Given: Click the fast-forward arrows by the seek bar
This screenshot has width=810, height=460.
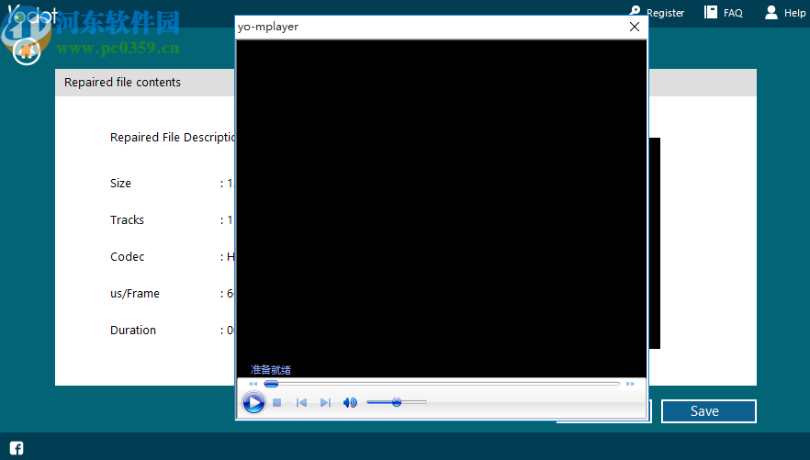Looking at the screenshot, I should click(x=630, y=384).
